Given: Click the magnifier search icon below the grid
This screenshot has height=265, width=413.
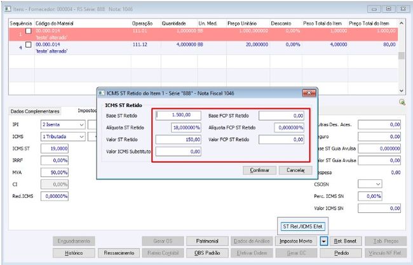Looking at the screenshot, I should pos(402,102).
